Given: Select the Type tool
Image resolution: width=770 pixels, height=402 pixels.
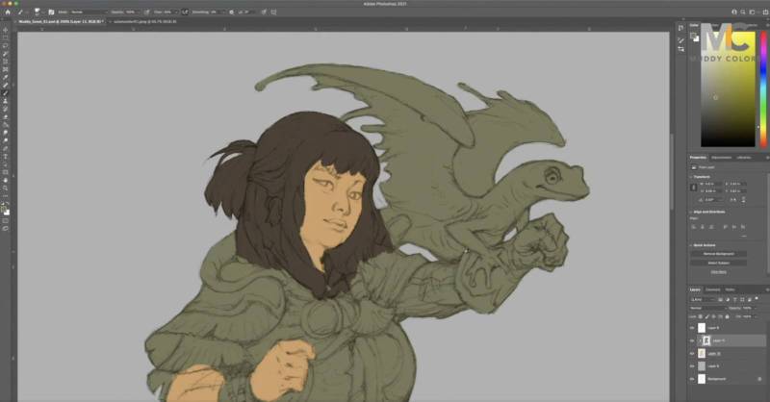Looking at the screenshot, I should pos(6,156).
